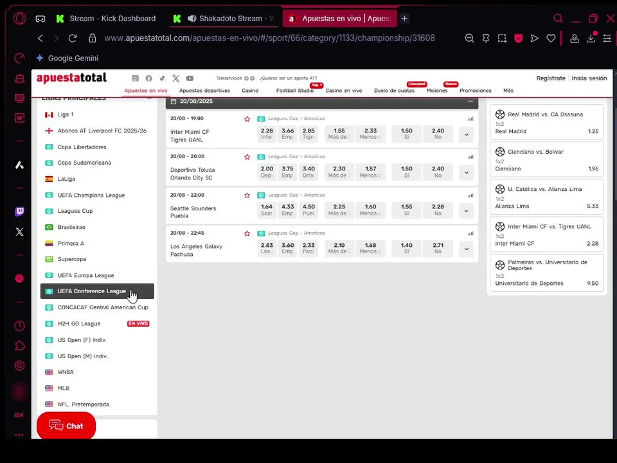Select 2.71 No odds for Galaxy match
617x463 pixels.
[x=438, y=248]
